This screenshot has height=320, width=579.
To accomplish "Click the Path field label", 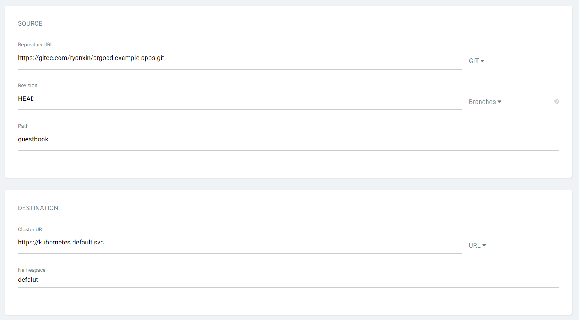I will point(23,126).
